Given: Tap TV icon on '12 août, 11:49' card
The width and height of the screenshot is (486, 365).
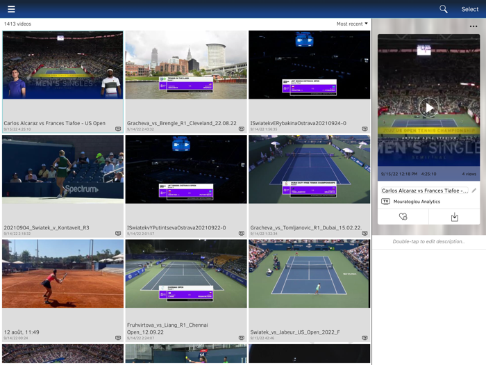Looking at the screenshot, I should [118, 338].
